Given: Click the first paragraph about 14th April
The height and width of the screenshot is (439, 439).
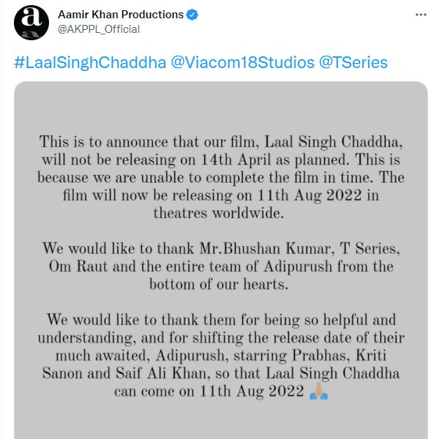Looking at the screenshot, I should [221, 177].
